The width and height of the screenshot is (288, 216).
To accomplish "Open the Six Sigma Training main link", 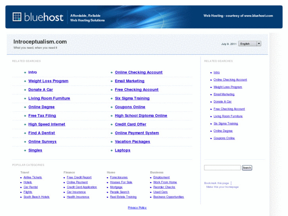I will pos(132,98).
